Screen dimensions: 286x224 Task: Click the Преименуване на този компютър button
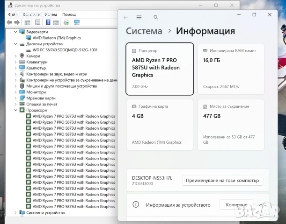tap(222, 180)
